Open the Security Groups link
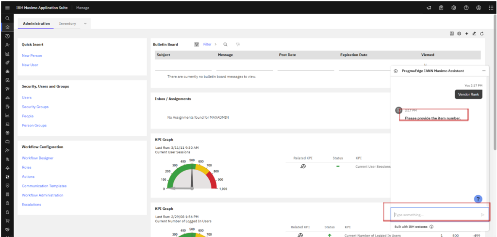The image size is (497, 237). pyautogui.click(x=35, y=107)
